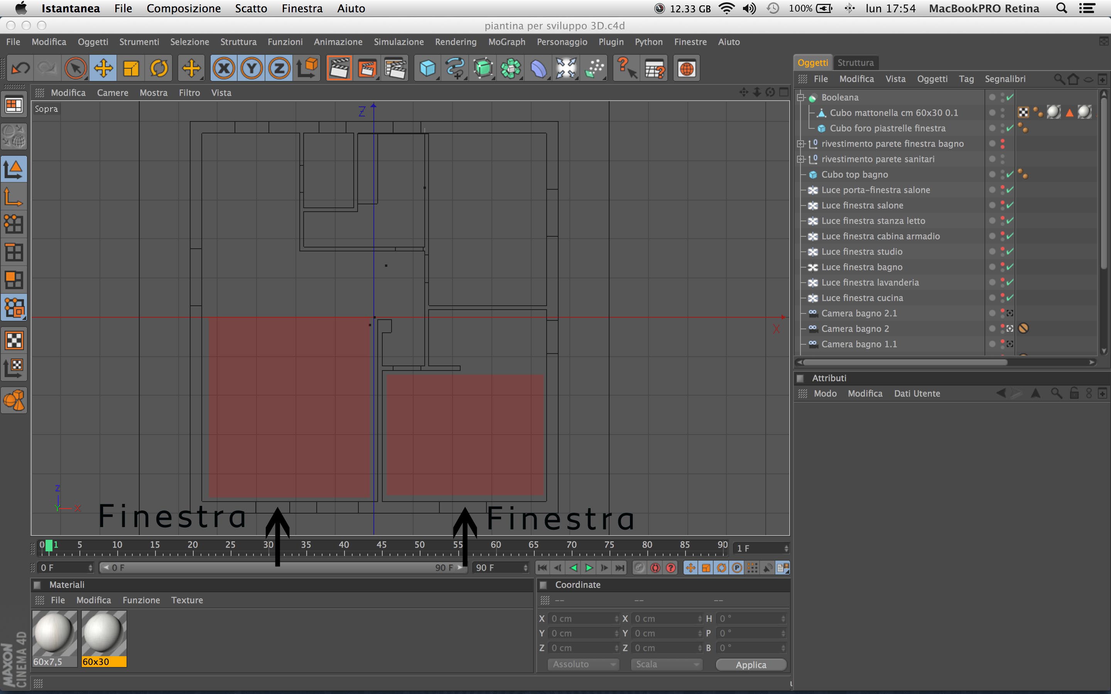Viewport: 1111px width, 694px height.
Task: Toggle the X axis lock
Action: 224,69
